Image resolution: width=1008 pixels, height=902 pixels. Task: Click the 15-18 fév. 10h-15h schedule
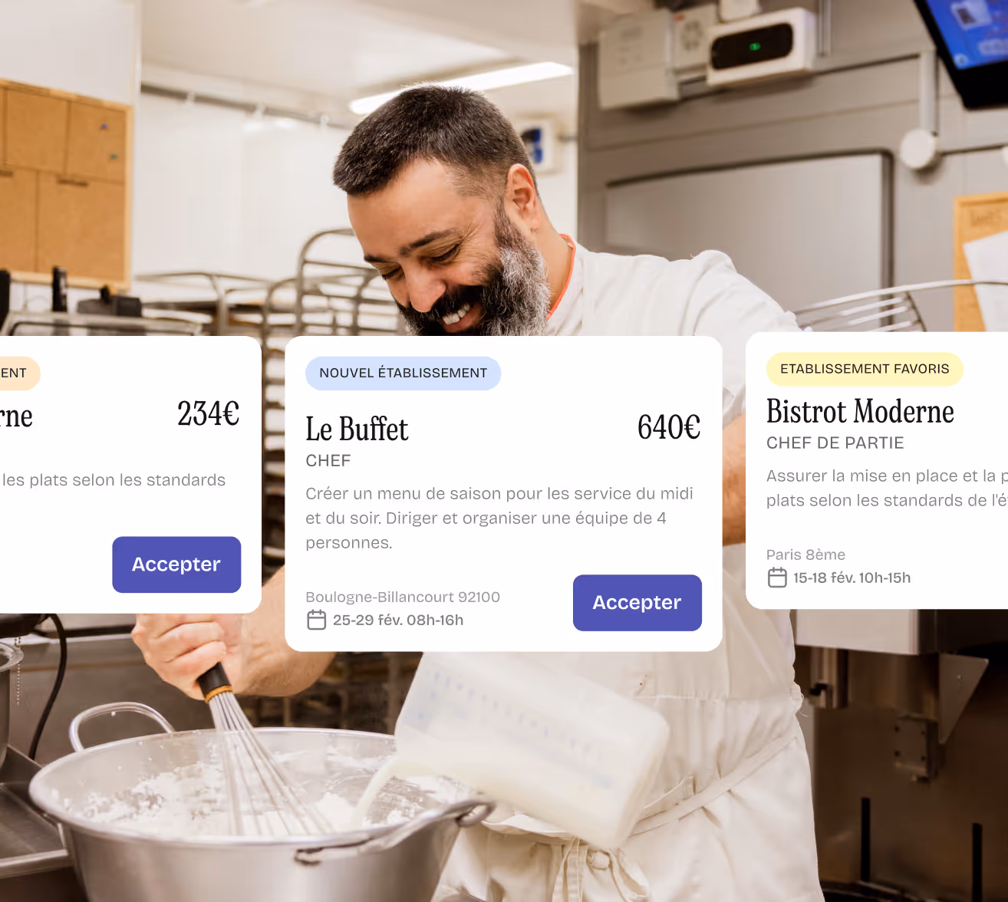pos(852,578)
